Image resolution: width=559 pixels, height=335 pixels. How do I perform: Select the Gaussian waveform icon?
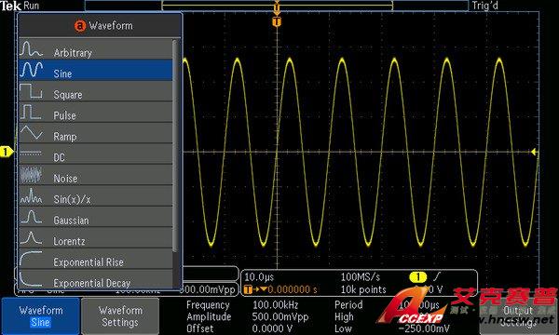(x=31, y=217)
